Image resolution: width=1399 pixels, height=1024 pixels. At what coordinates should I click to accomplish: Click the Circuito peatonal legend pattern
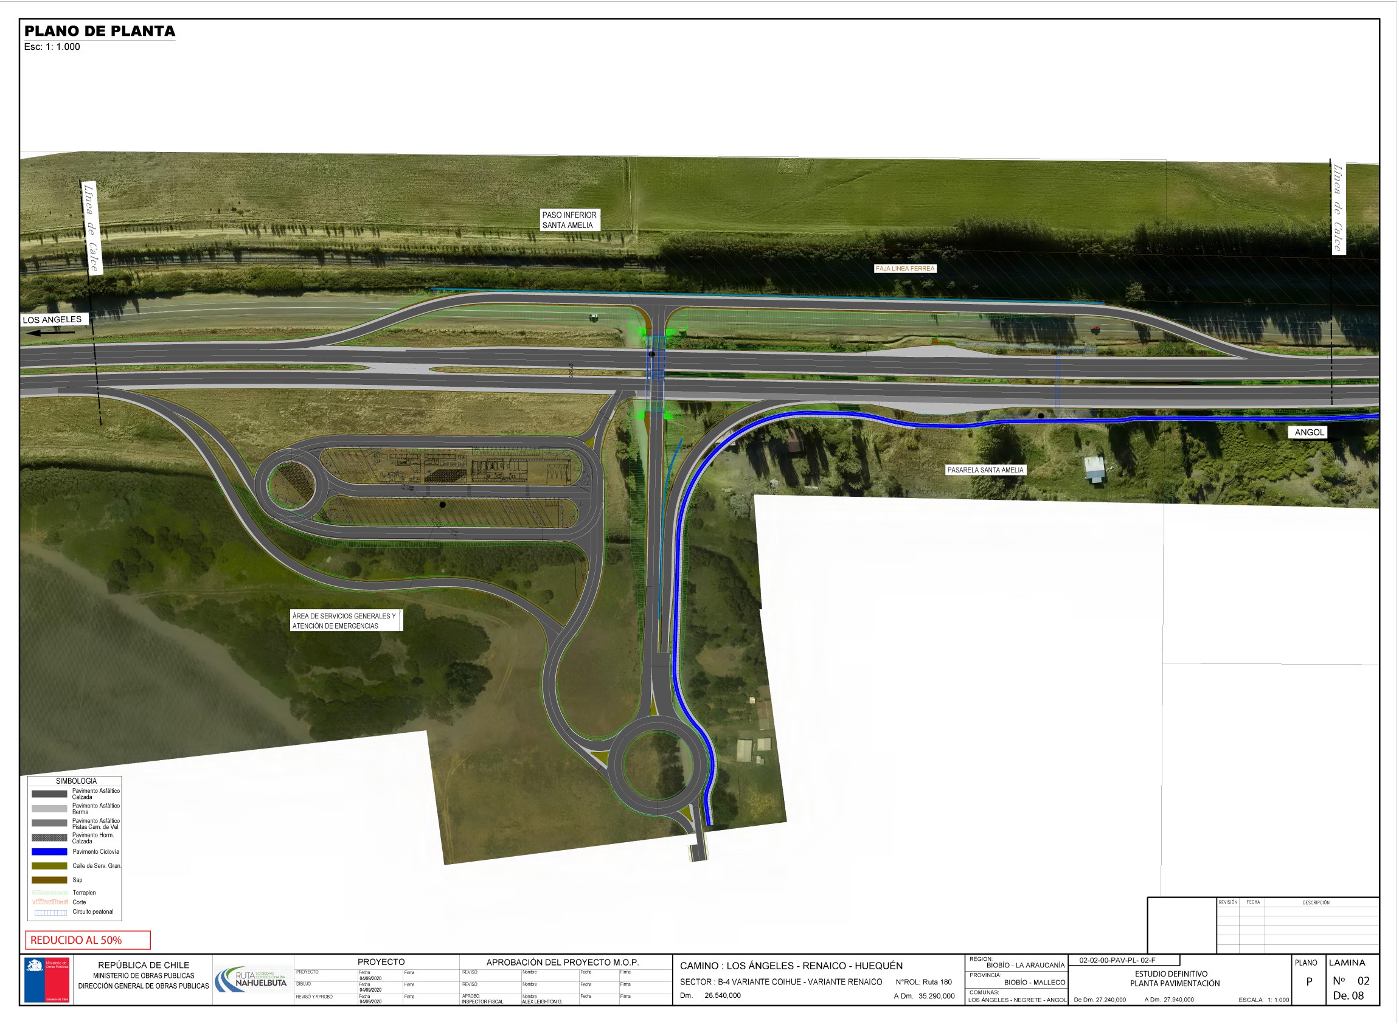[x=50, y=913]
